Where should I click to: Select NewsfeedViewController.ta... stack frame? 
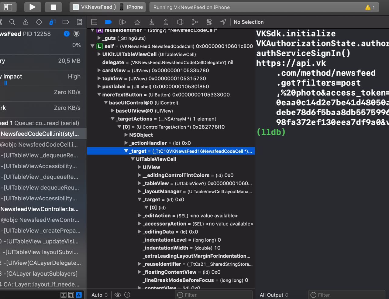43,209
